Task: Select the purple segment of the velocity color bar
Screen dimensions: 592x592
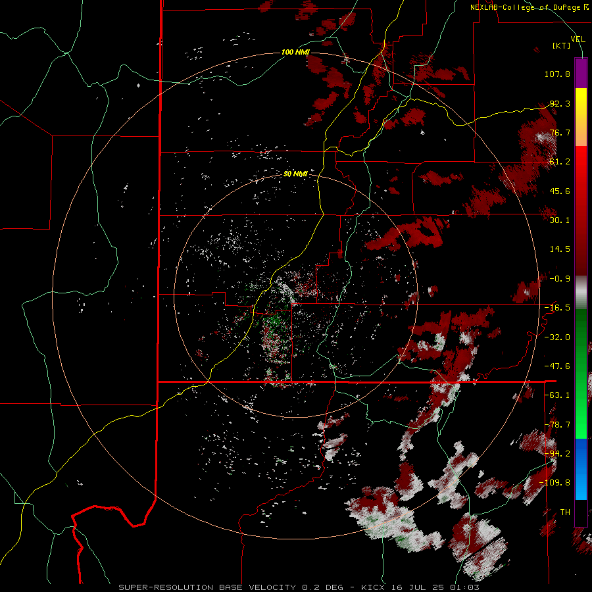Action: coord(581,73)
